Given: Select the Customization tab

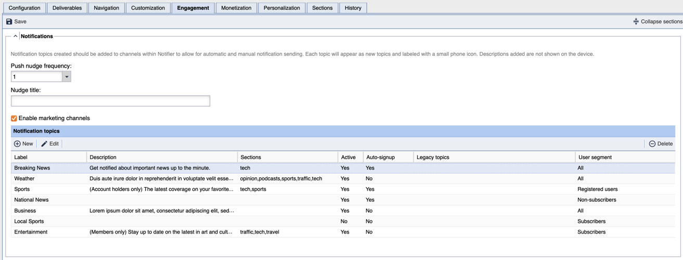Looking at the screenshot, I should pos(148,8).
